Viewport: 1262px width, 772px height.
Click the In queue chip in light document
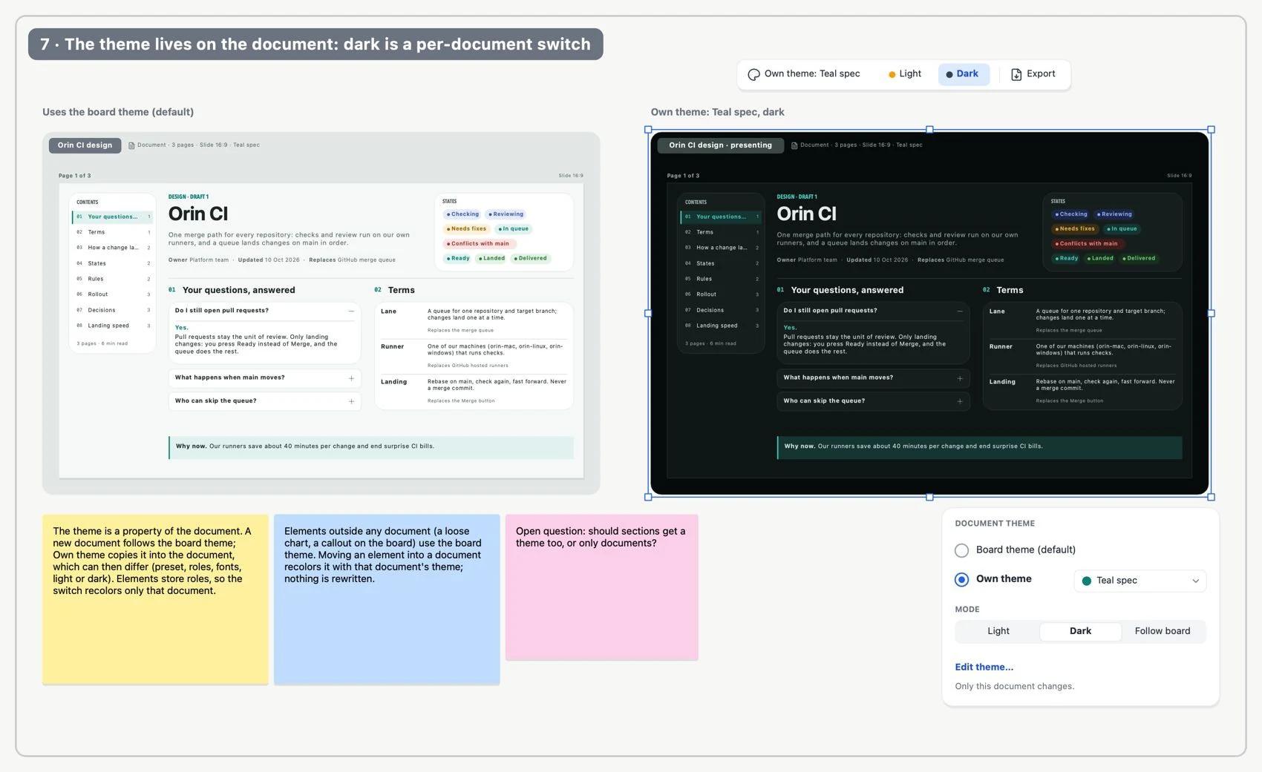coord(513,229)
